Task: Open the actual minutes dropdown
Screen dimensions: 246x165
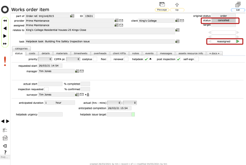Action: tap(130, 103)
